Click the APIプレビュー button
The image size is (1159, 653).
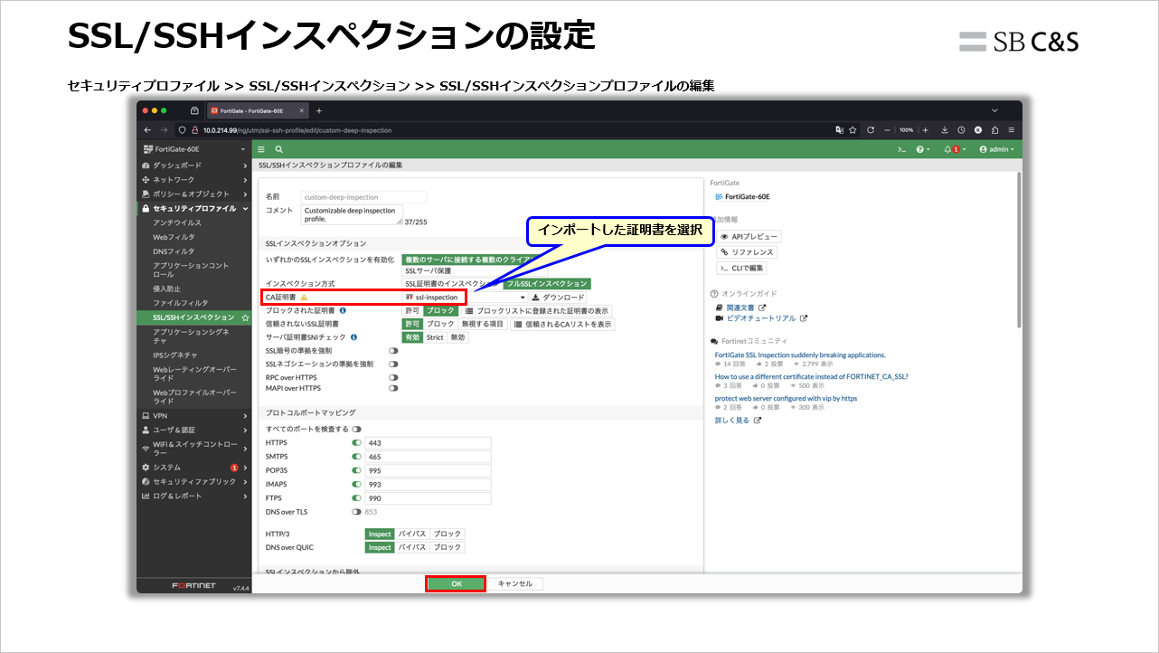(x=749, y=237)
